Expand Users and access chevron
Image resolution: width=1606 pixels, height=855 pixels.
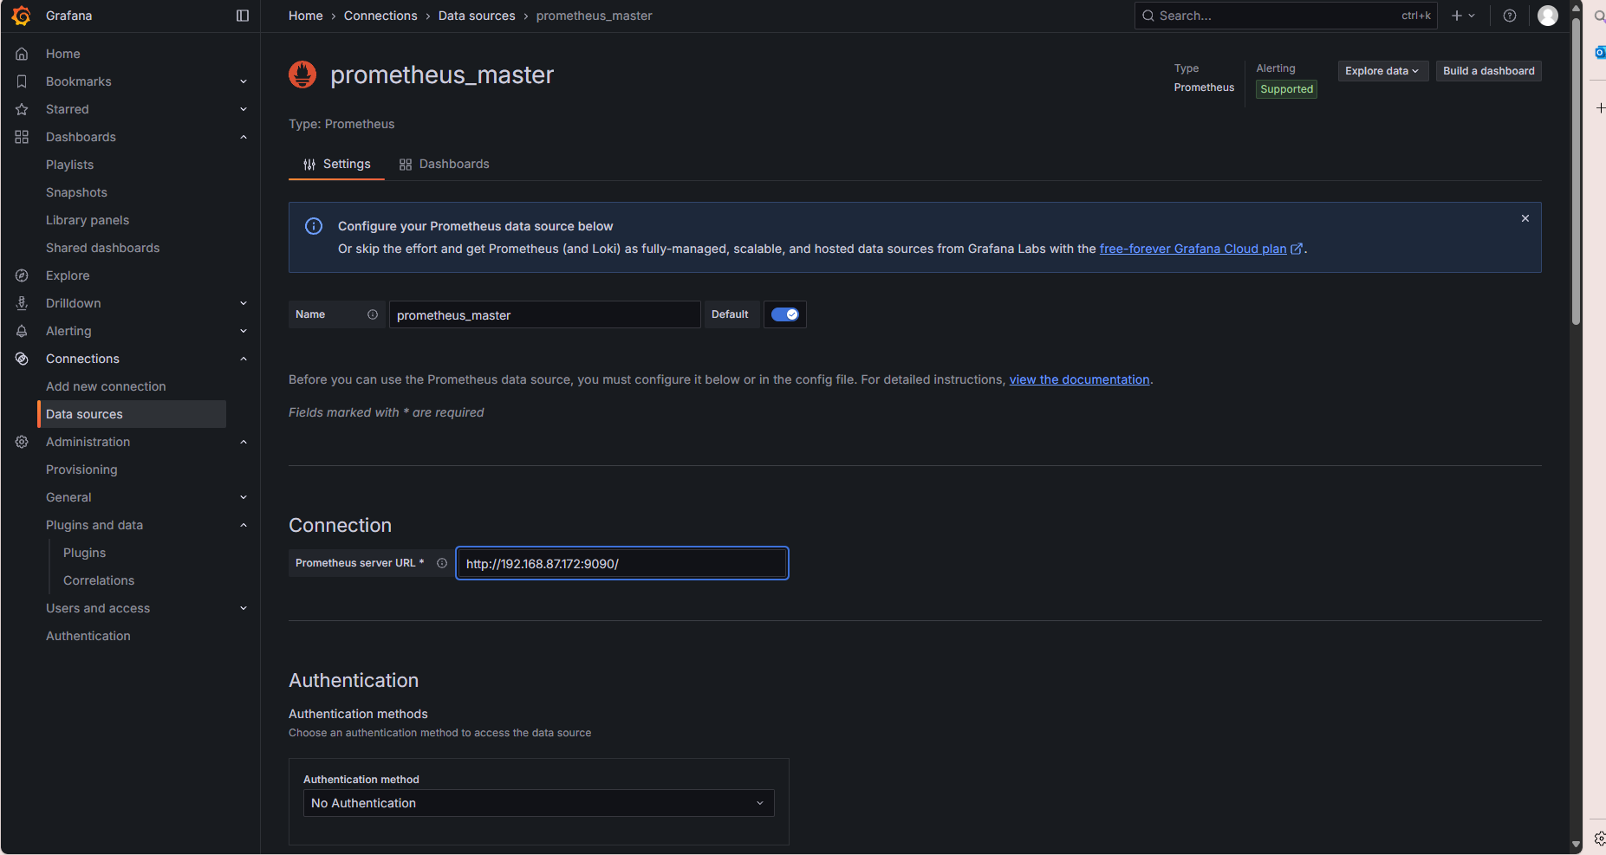[x=244, y=608]
